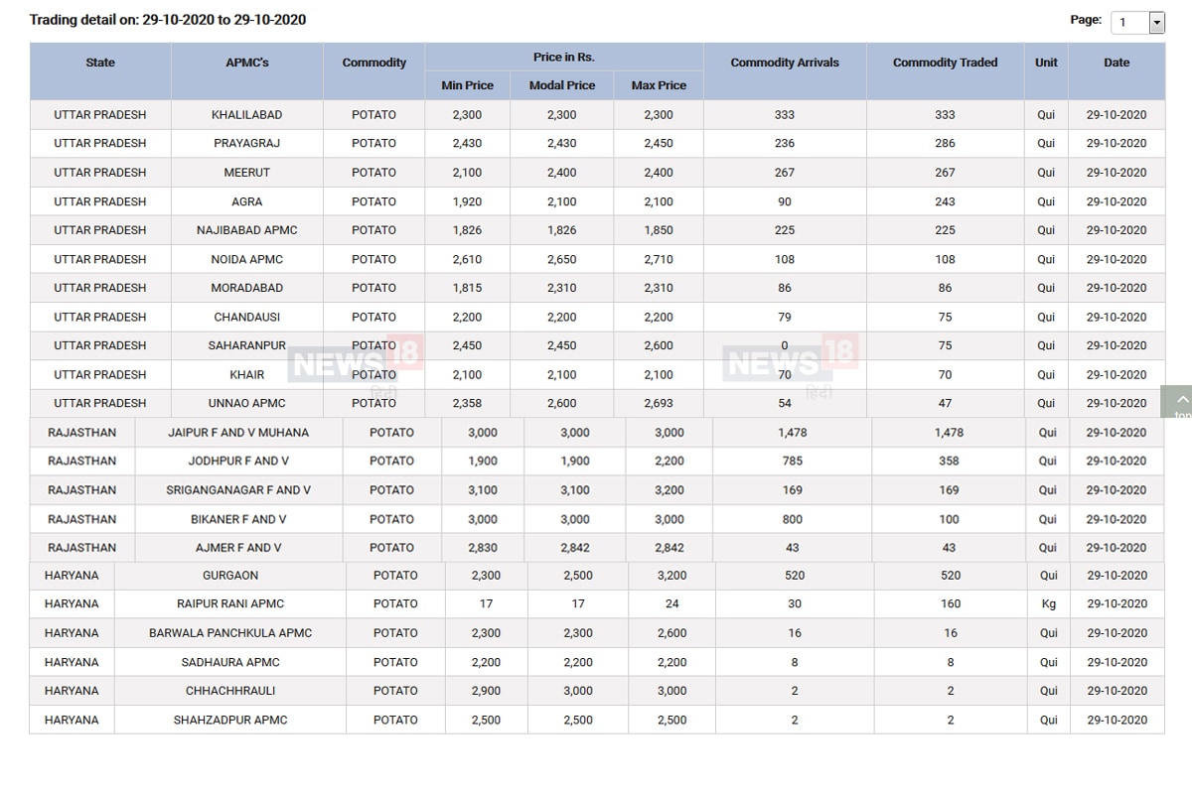
Task: Click HARYANA in the Gurgaon row
Action: coord(72,576)
